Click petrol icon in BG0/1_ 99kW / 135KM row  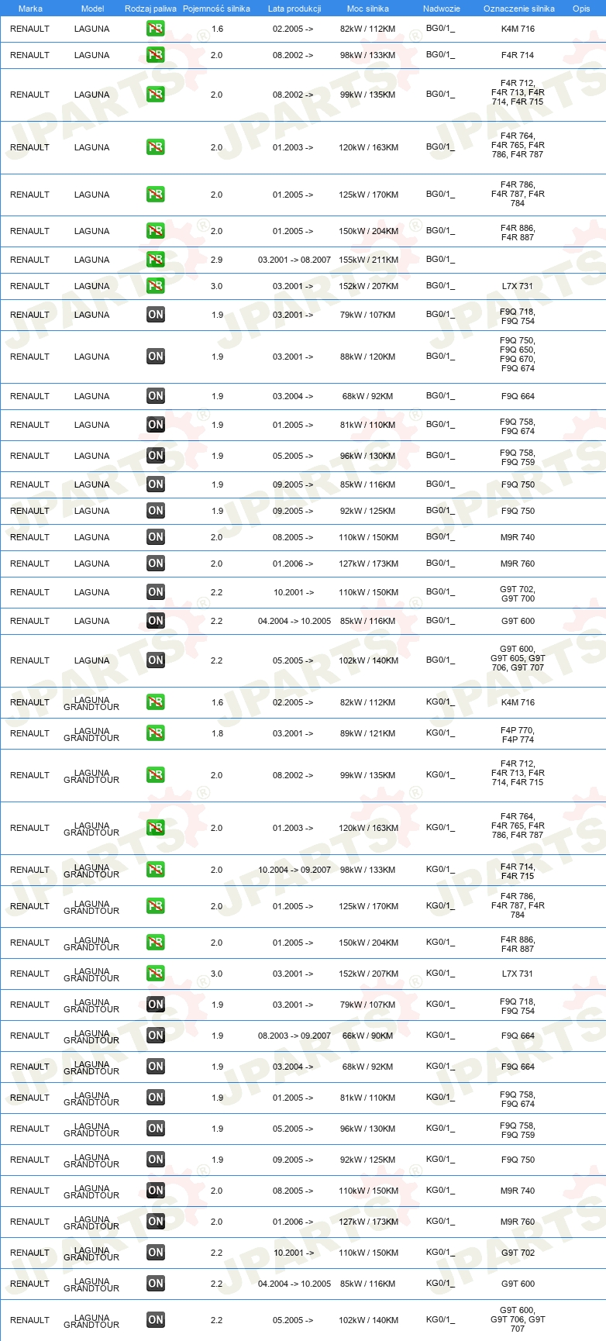(x=156, y=95)
